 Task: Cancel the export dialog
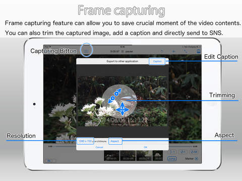99,147
